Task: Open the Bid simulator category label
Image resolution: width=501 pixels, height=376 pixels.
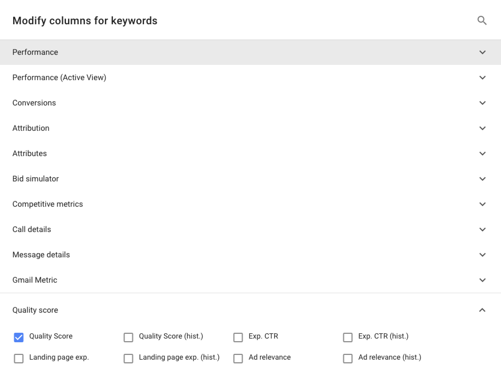Action: 36,179
